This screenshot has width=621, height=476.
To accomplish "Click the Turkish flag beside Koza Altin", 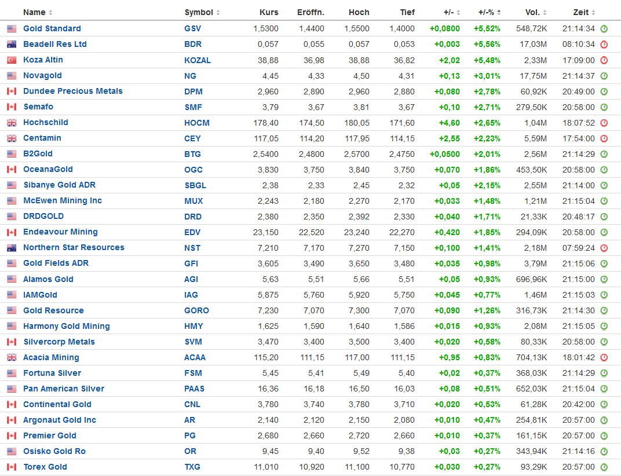I will (12, 60).
